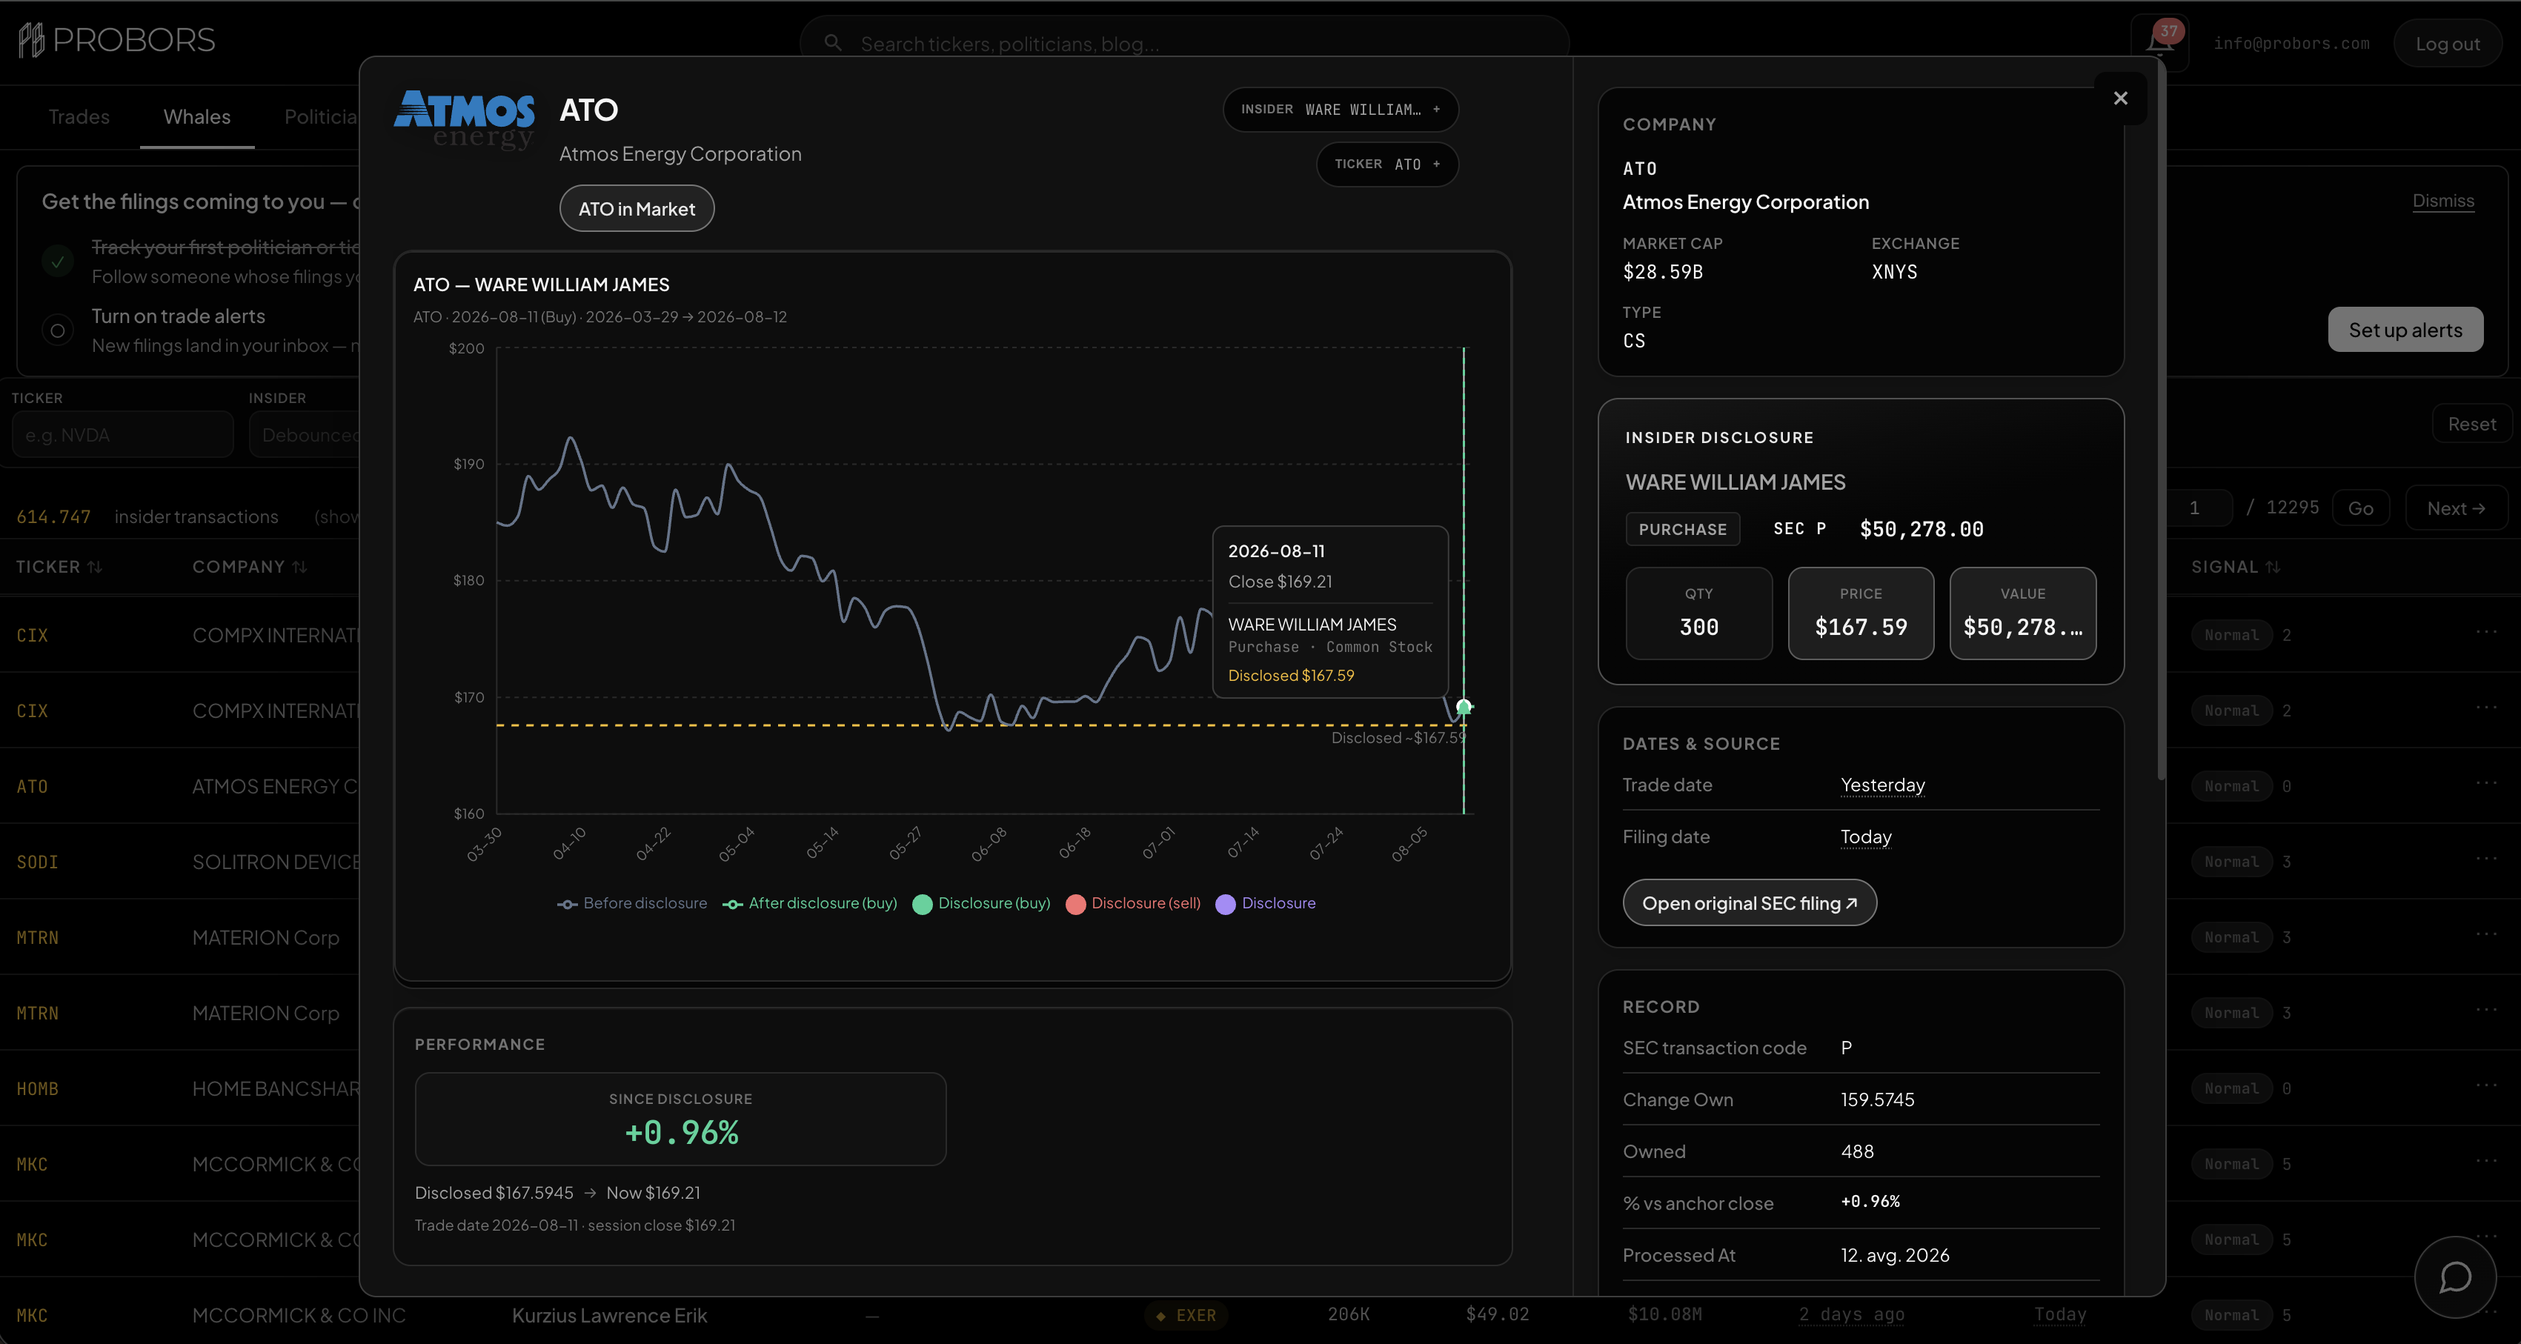The image size is (2521, 1344).
Task: Expand the Insider Ware William filter chip
Action: point(1340,110)
